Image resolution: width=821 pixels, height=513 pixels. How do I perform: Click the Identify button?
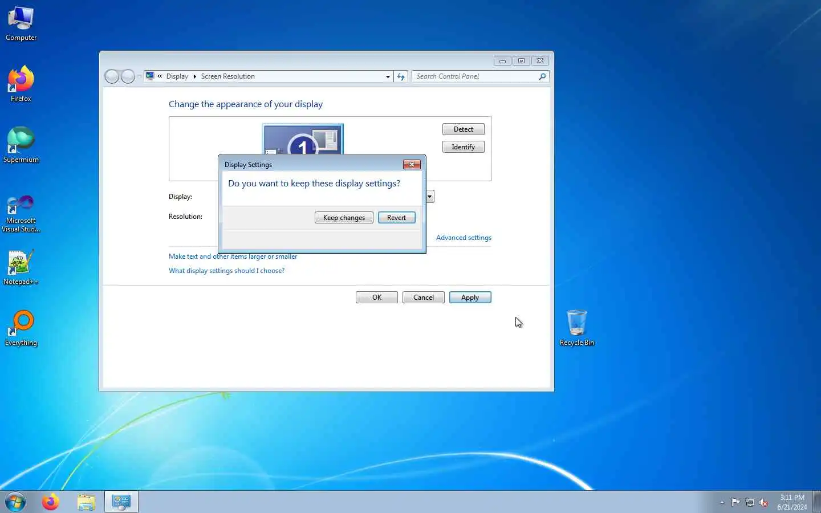point(464,147)
